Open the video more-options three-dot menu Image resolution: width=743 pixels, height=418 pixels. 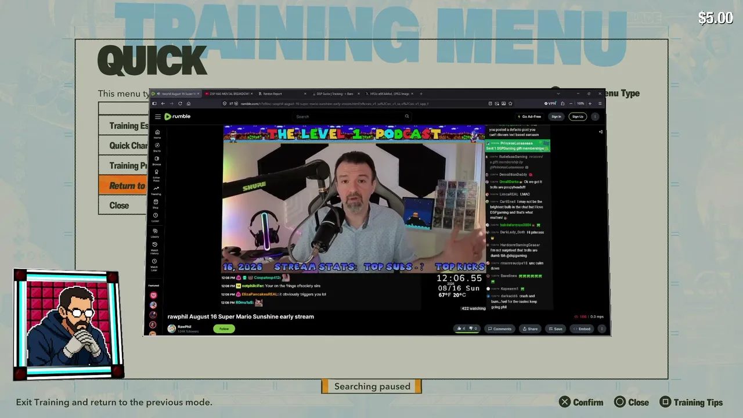[602, 329]
